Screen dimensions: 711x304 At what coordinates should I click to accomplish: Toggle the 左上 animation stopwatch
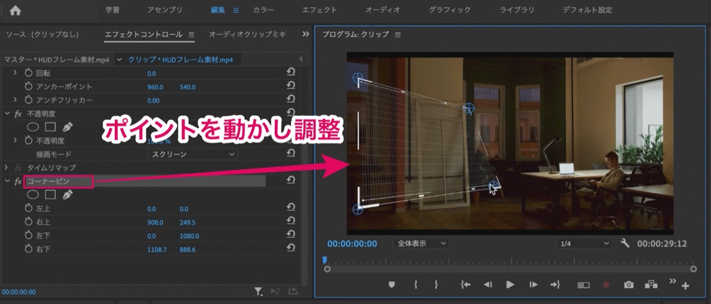(x=28, y=208)
